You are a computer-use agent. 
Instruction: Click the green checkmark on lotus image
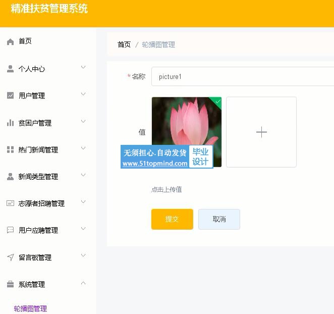click(x=217, y=101)
